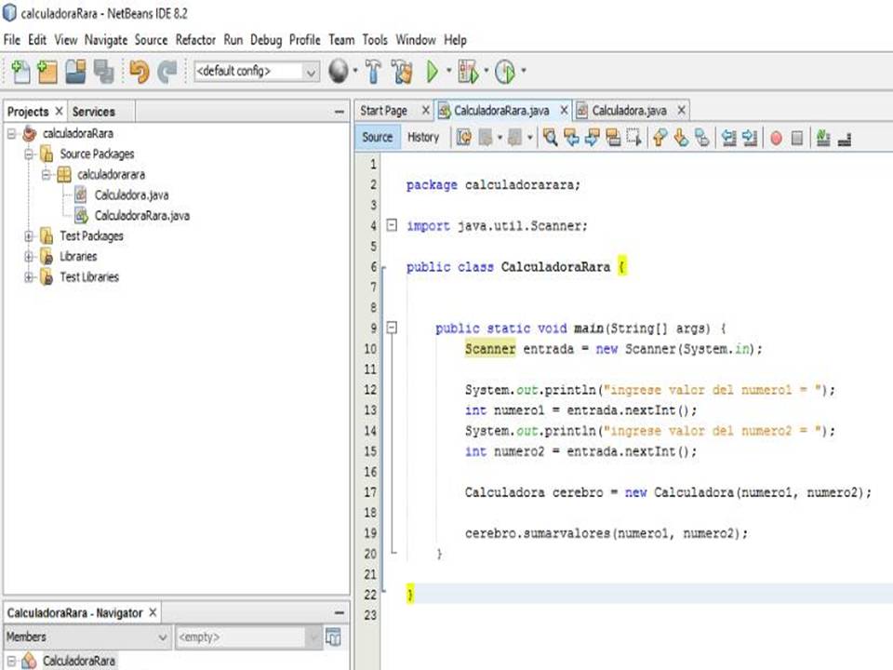
Task: Open the Refactor menu
Action: 194,40
